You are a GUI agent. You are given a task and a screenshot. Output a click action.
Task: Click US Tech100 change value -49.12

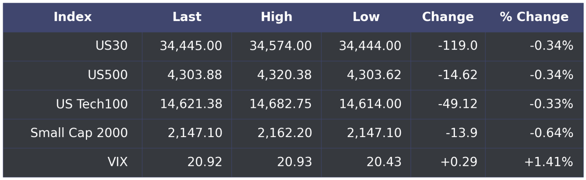[x=457, y=104]
